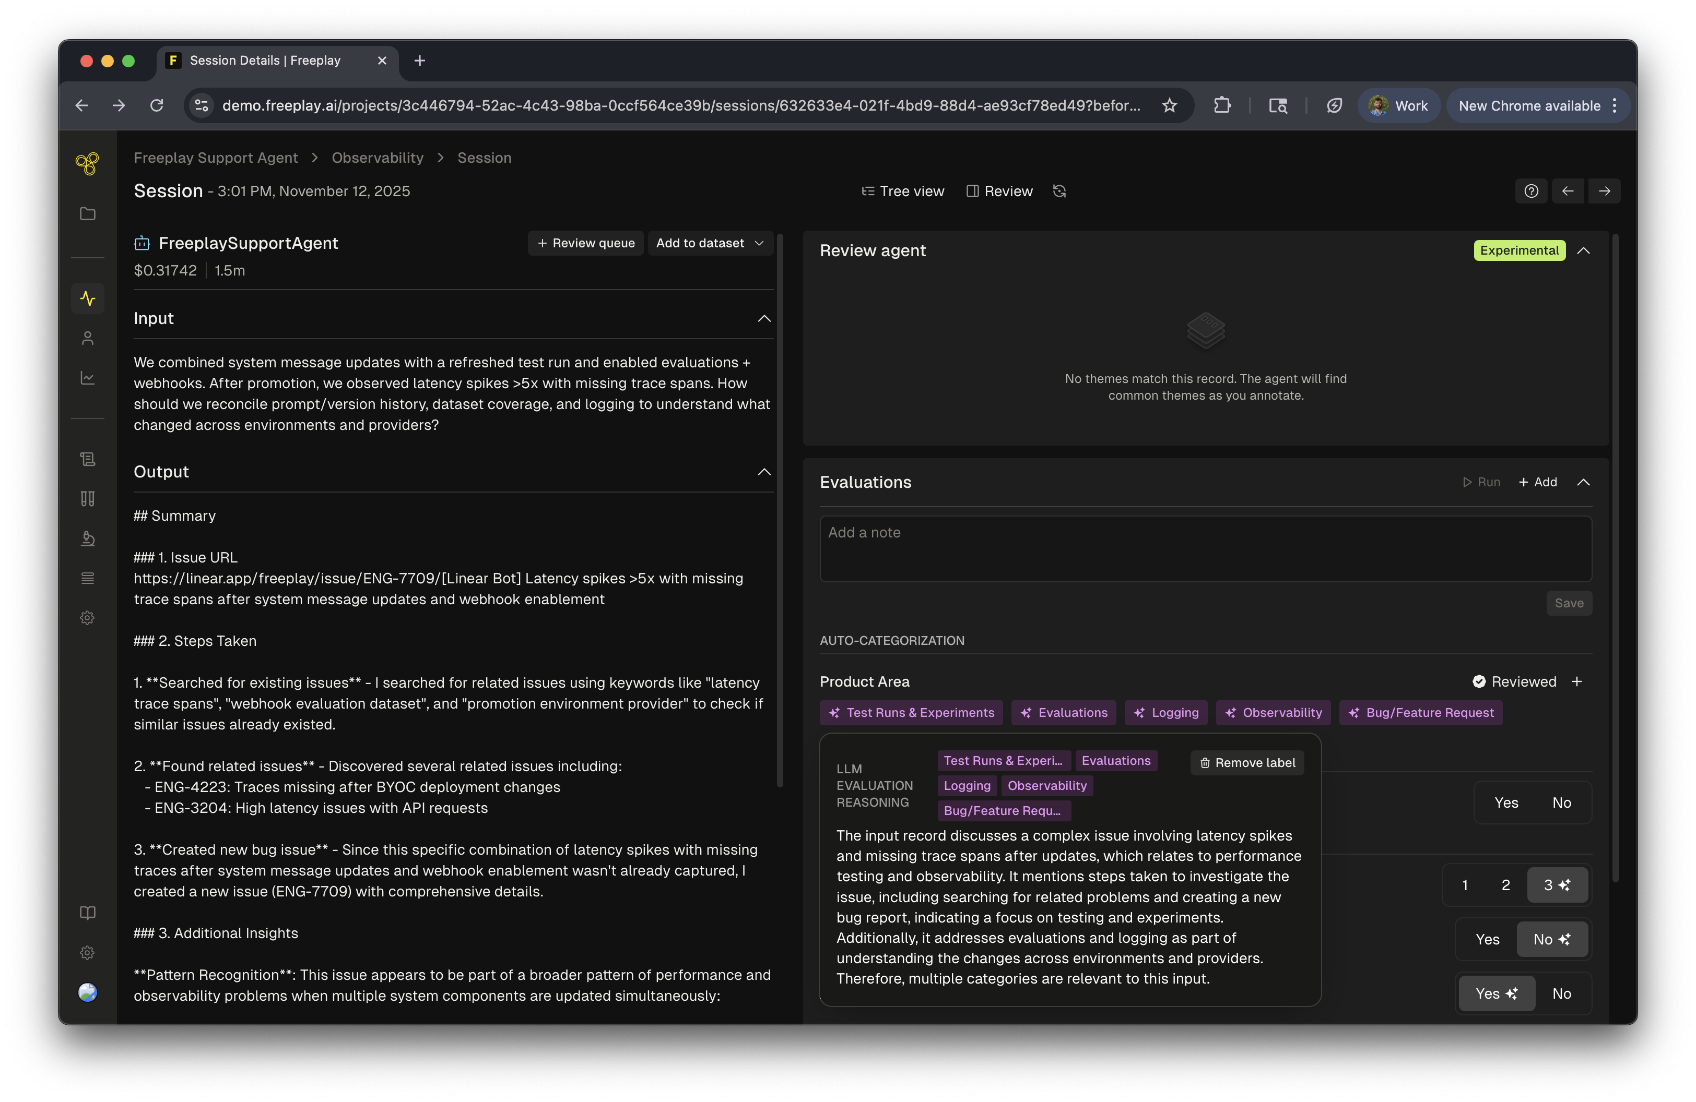Open the Add to dataset dropdown
Viewport: 1696px width, 1102px height.
710,243
